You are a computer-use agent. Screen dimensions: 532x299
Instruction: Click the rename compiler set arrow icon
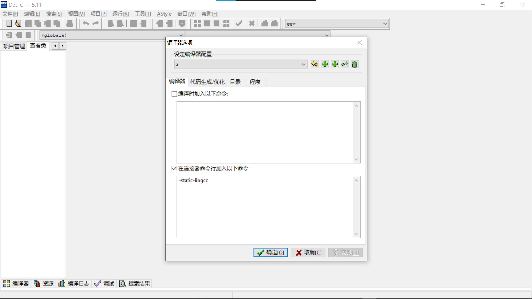345,64
